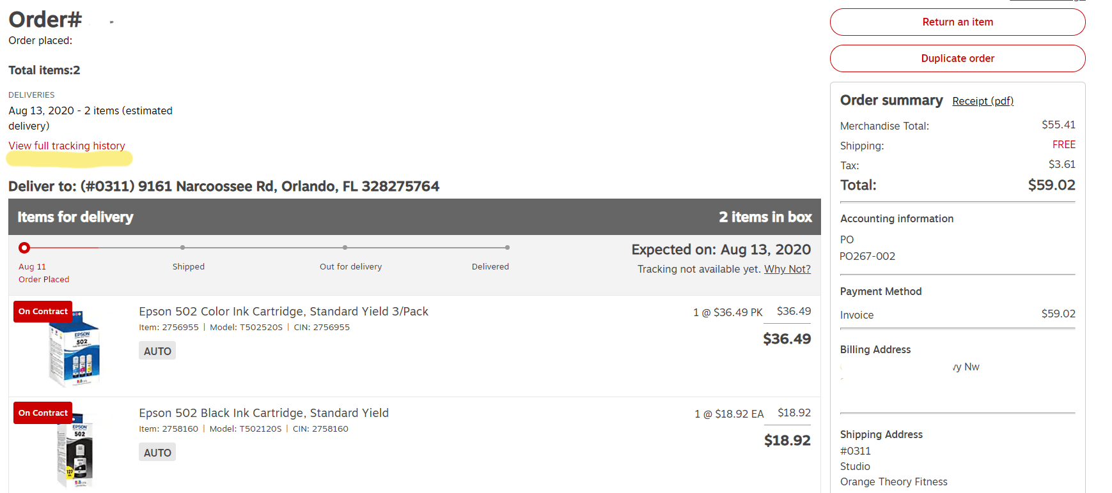
Task: Click the Out for delivery progress step
Action: click(345, 247)
